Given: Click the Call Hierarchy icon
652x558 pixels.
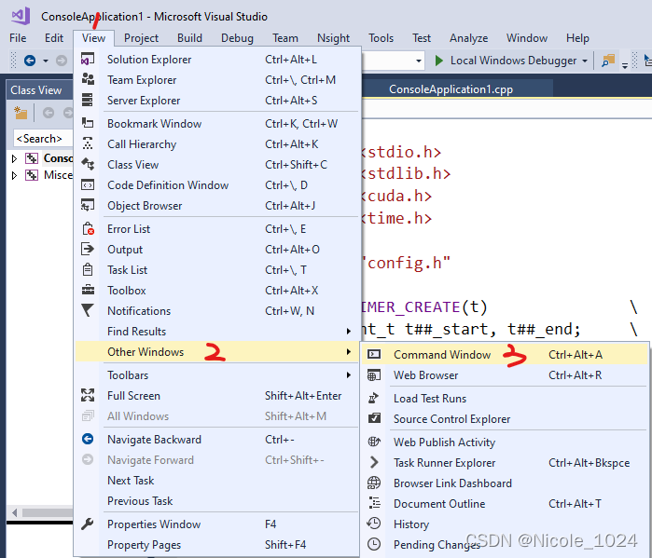Looking at the screenshot, I should pos(88,143).
